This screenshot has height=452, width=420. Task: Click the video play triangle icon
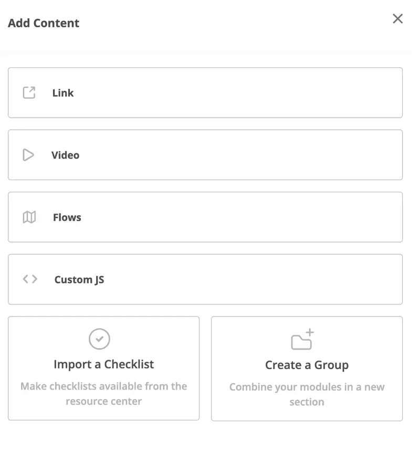click(x=28, y=155)
